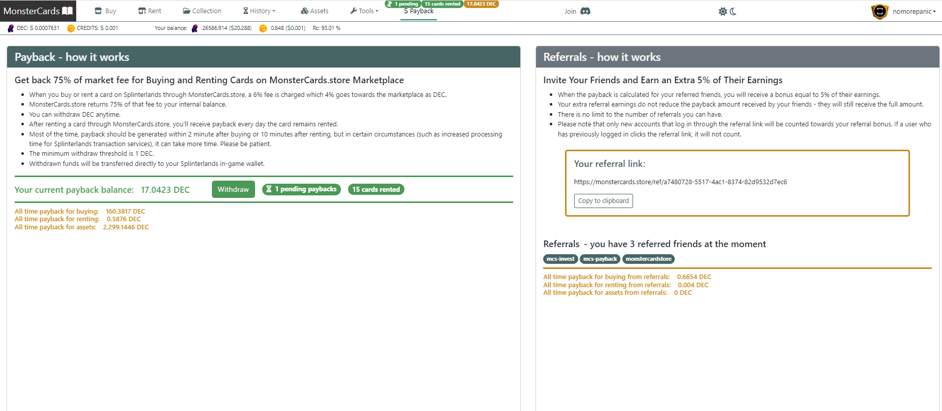Click the CREDITS coin icon
Screen dimensions: 942x411
[71, 28]
